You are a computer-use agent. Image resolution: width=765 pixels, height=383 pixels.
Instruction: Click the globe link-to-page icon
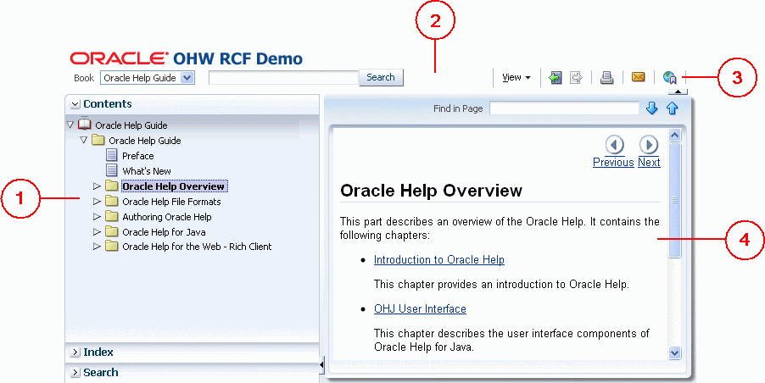point(670,77)
